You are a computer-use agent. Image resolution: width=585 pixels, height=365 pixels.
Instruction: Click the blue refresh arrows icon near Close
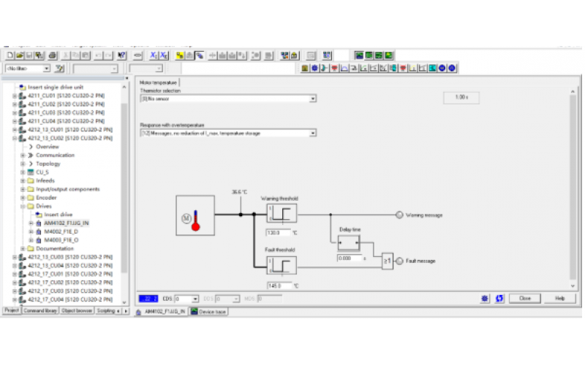point(499,299)
